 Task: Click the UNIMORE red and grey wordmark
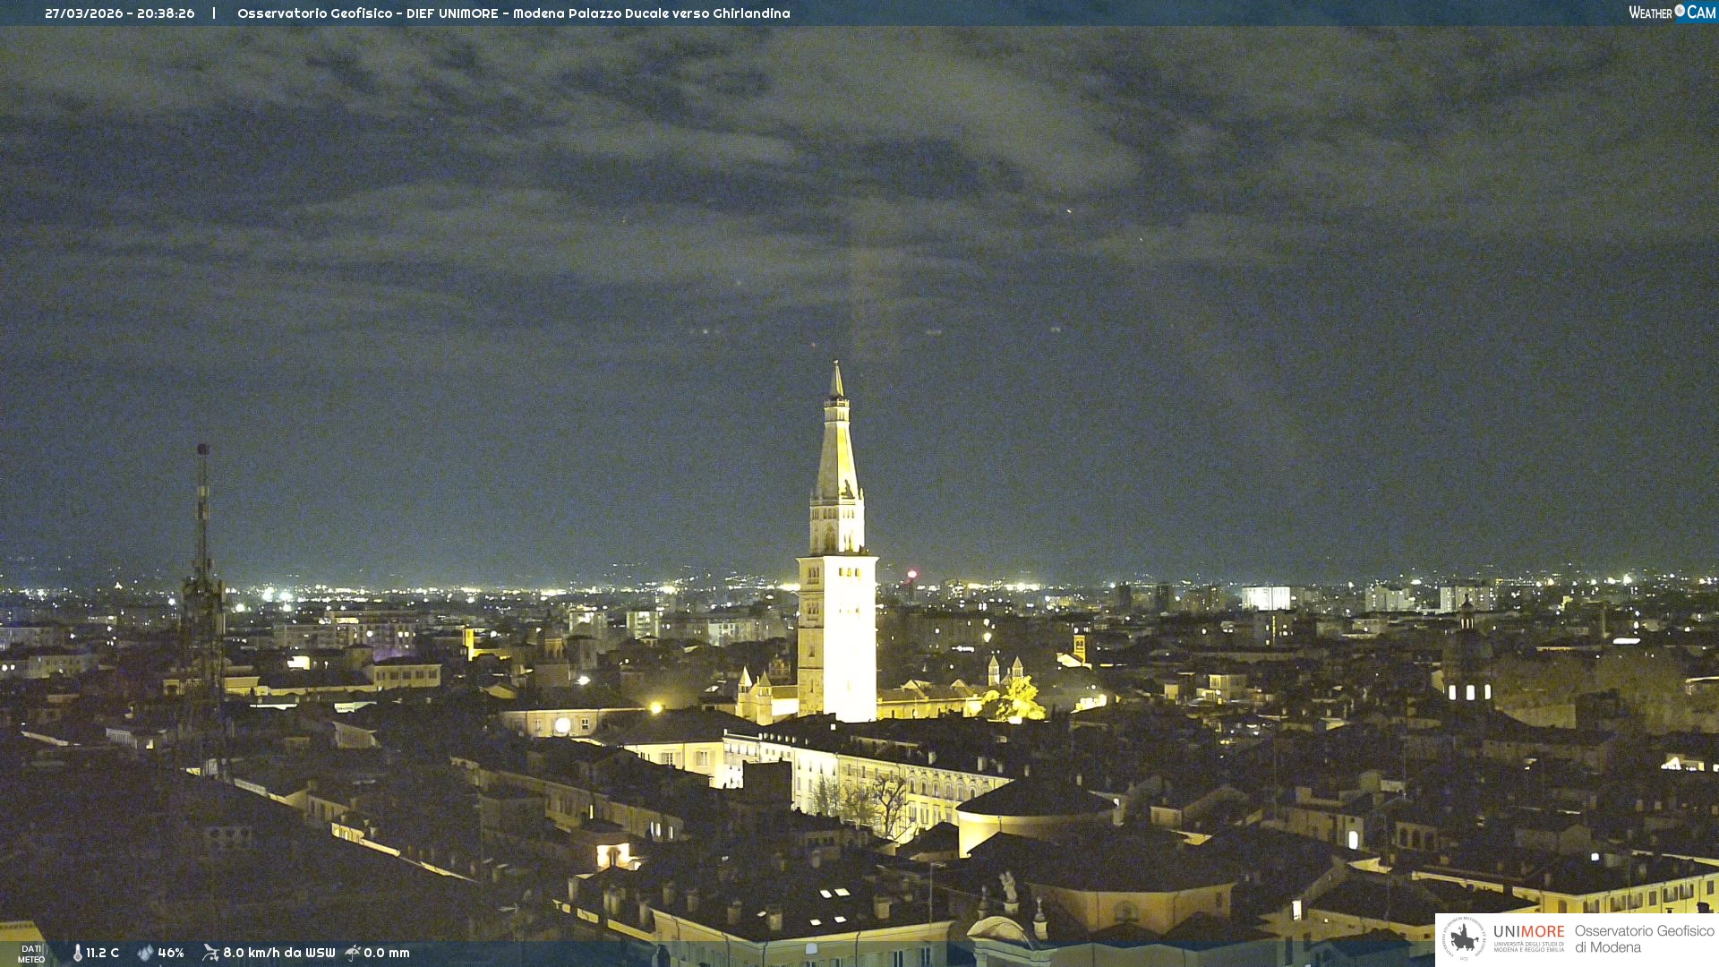tap(1528, 932)
